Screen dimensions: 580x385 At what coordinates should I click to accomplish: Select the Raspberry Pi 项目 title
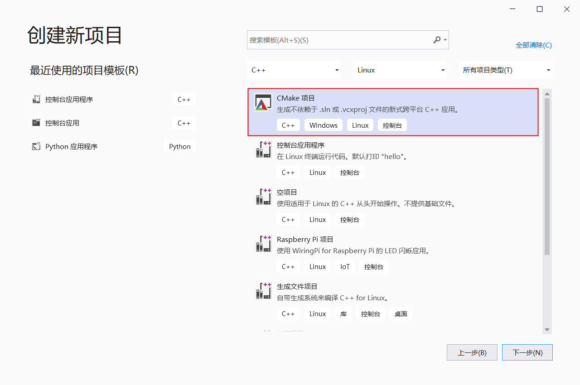[x=305, y=239]
